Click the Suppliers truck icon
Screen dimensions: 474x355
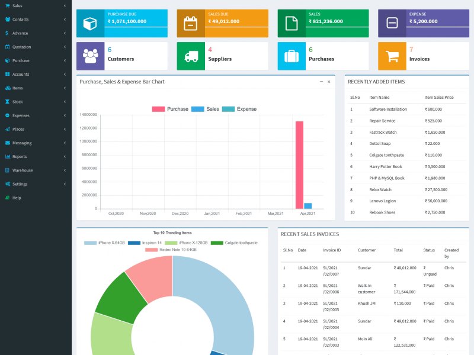[191, 56]
